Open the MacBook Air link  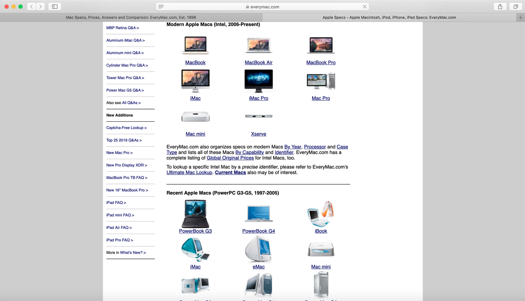click(x=258, y=63)
